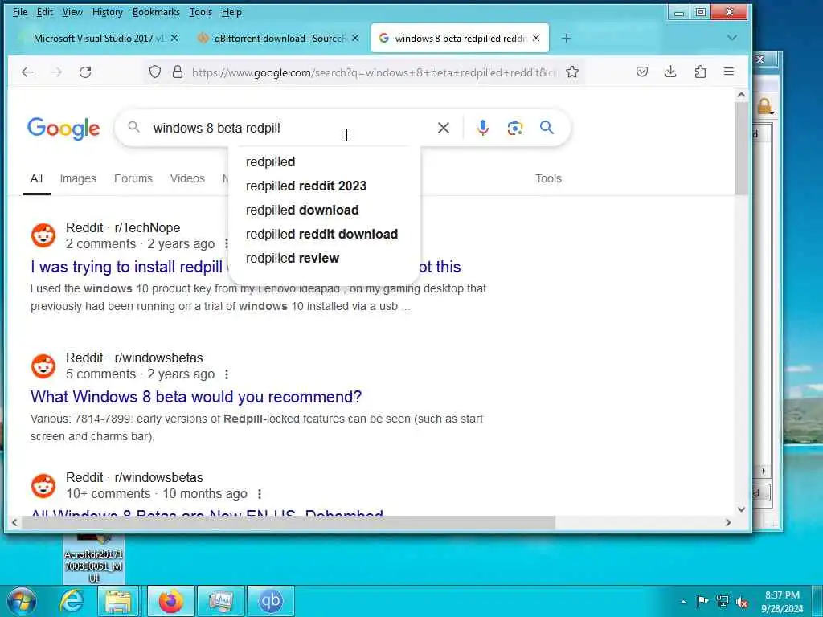The image size is (823, 617).
Task: Click inside the Google search text field
Action: pos(291,128)
